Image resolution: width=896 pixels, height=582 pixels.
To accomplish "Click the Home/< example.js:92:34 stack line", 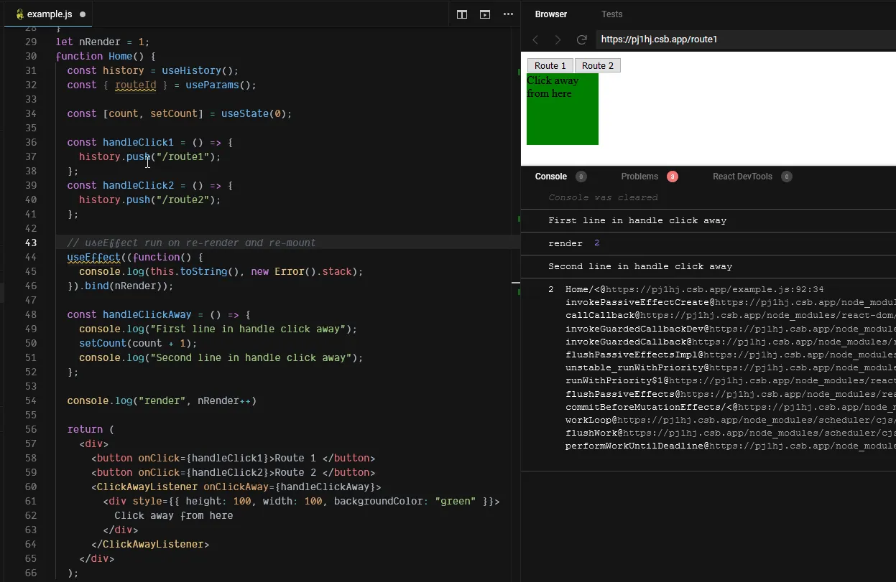I will (x=694, y=289).
